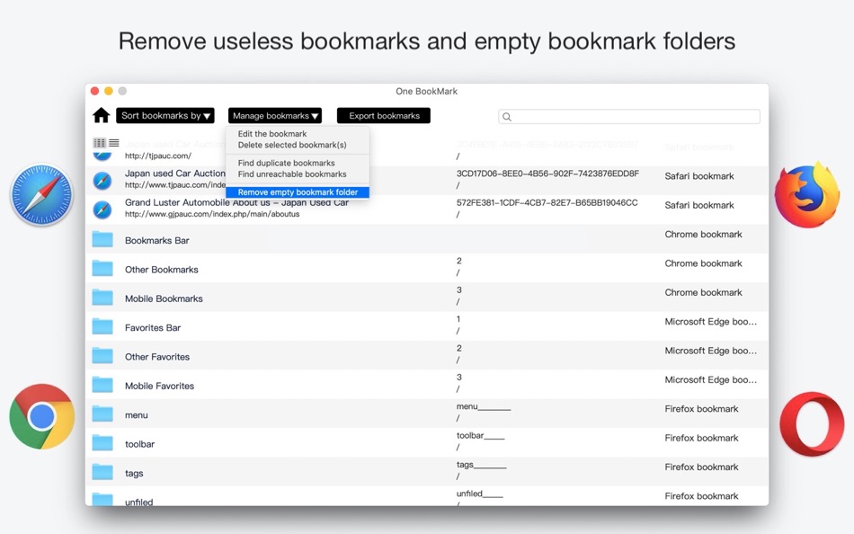
Task: Click Grand Luster Automobile bookmark title
Action: pyautogui.click(x=236, y=202)
